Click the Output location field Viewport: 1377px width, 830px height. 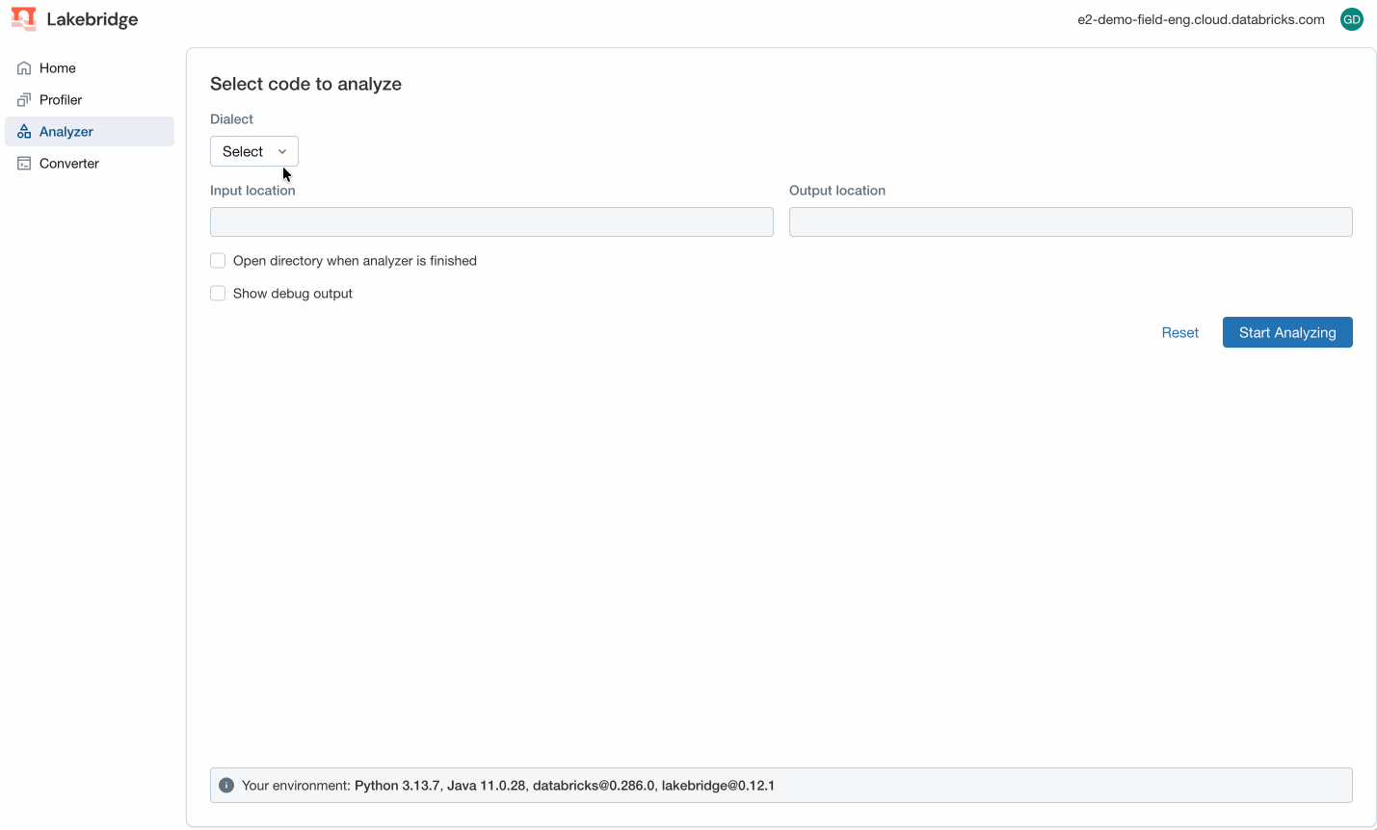coord(1071,221)
